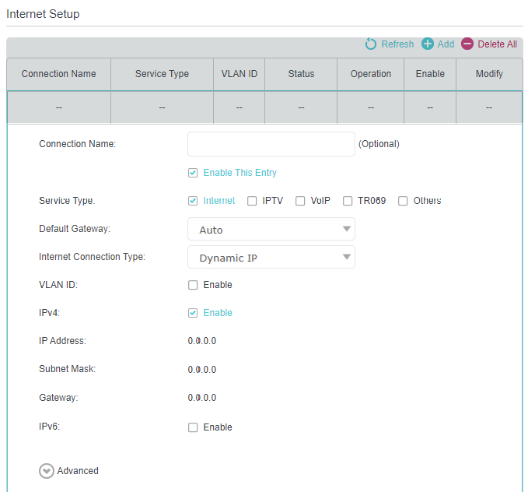The width and height of the screenshot is (528, 492).
Task: Click the Advanced label text
Action: (78, 471)
